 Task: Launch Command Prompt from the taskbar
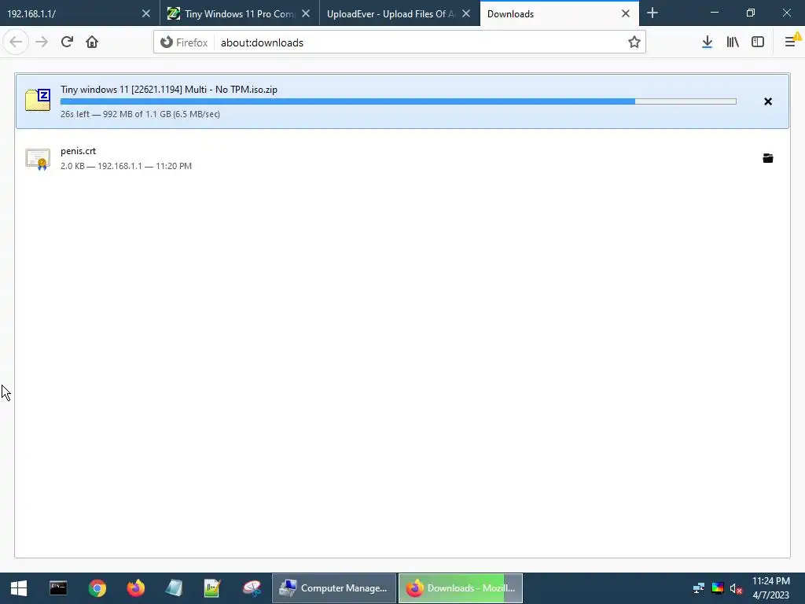[58, 588]
